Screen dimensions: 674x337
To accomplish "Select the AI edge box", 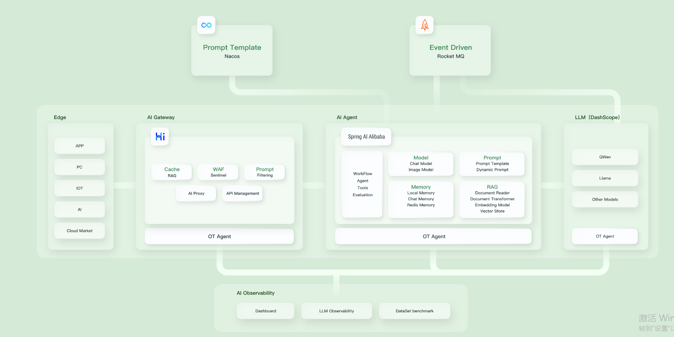I will (80, 209).
